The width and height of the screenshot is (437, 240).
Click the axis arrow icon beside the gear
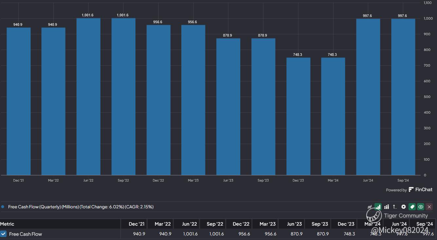[x=395, y=207]
